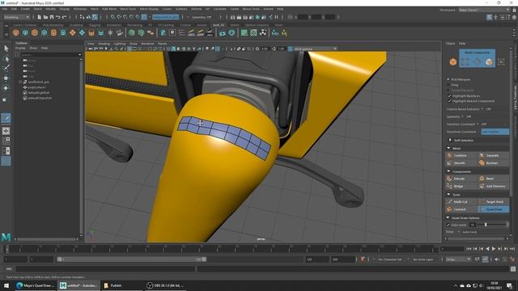This screenshot has height=291, width=518.
Task: Click the Combine mesh button
Action: [x=461, y=155]
